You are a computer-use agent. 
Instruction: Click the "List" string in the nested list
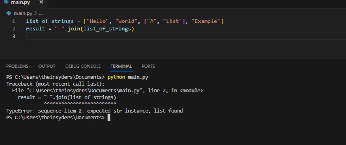pos(172,21)
